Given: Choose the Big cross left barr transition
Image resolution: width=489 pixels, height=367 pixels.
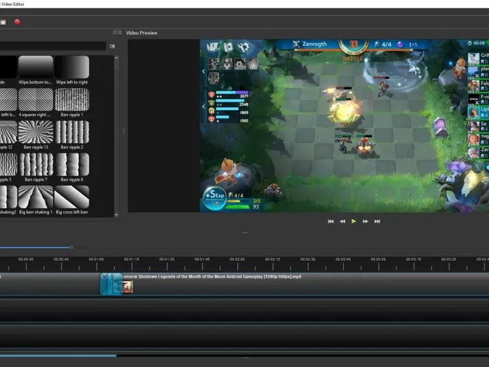Looking at the screenshot, I should [x=72, y=200].
